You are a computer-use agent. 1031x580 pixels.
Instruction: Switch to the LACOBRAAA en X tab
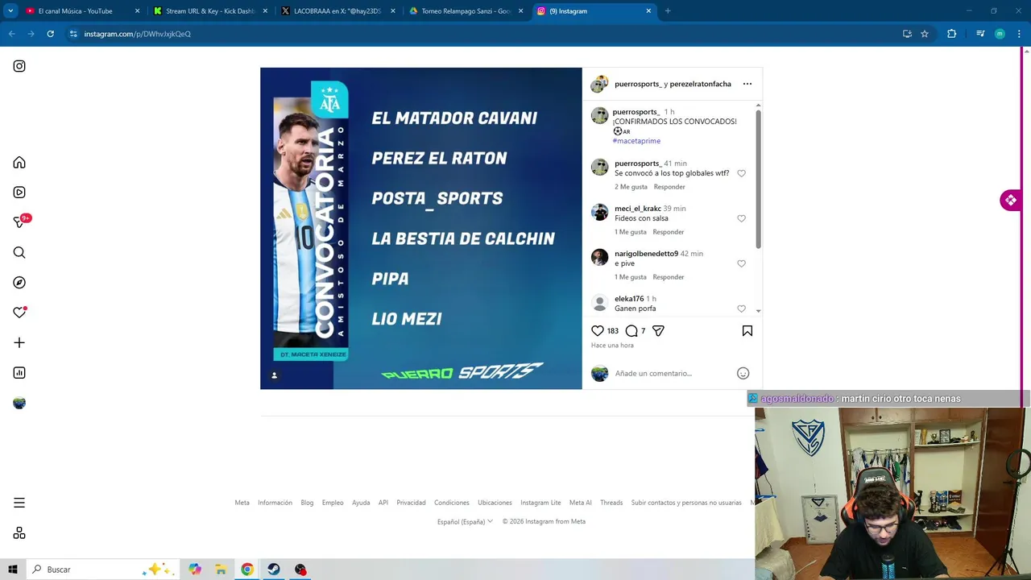[338, 11]
